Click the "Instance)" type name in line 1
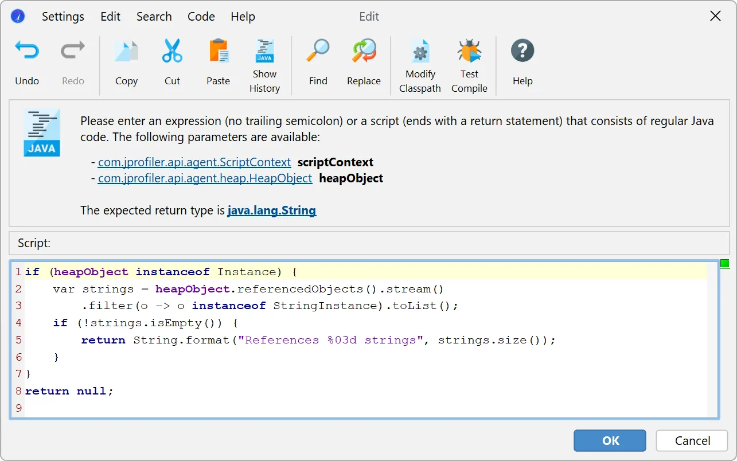 [x=249, y=272]
